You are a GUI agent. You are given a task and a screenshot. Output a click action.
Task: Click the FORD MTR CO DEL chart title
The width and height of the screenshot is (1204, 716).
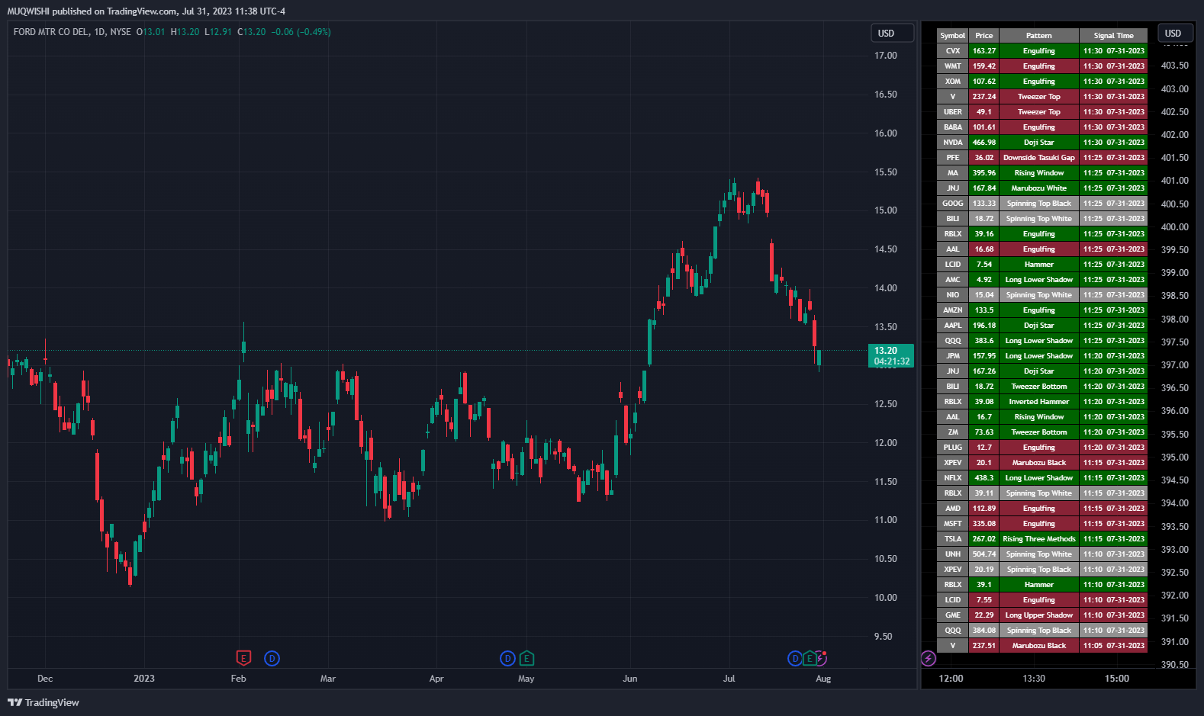click(72, 32)
